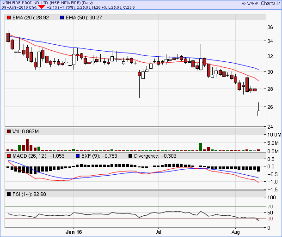The image size is (282, 237).
Task: Click the Jun 16 date axis label
Action: point(74,232)
